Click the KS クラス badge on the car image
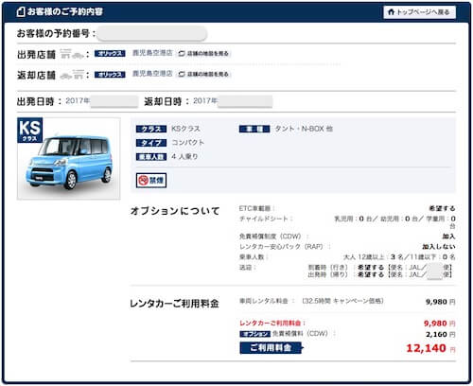This screenshot has height=386, width=473. 30,131
